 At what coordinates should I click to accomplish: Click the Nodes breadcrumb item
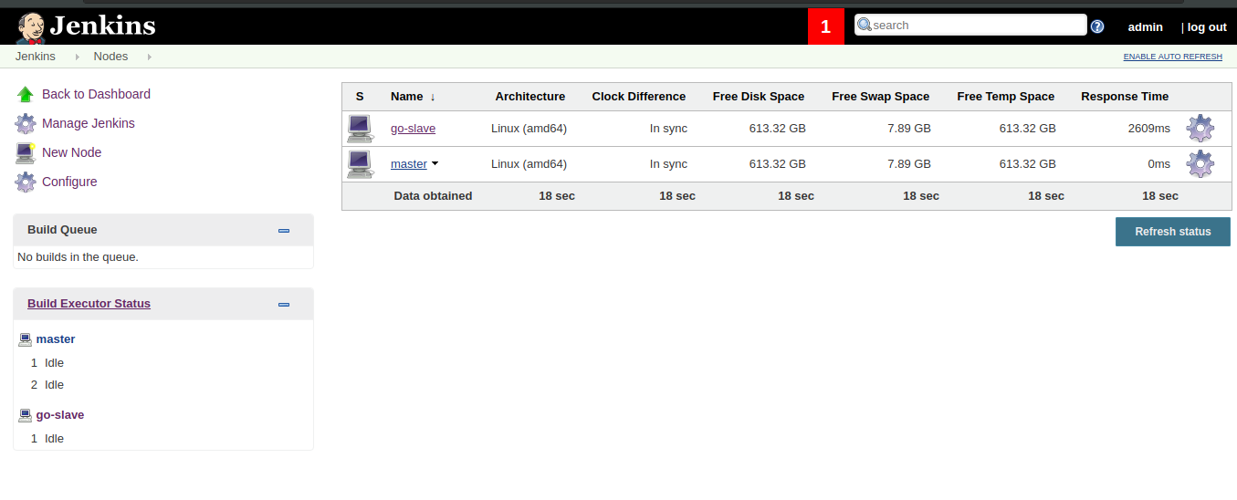(x=110, y=57)
